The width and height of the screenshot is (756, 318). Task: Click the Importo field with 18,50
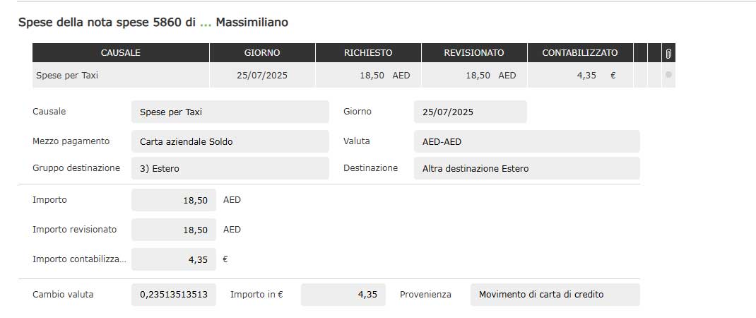(x=174, y=200)
